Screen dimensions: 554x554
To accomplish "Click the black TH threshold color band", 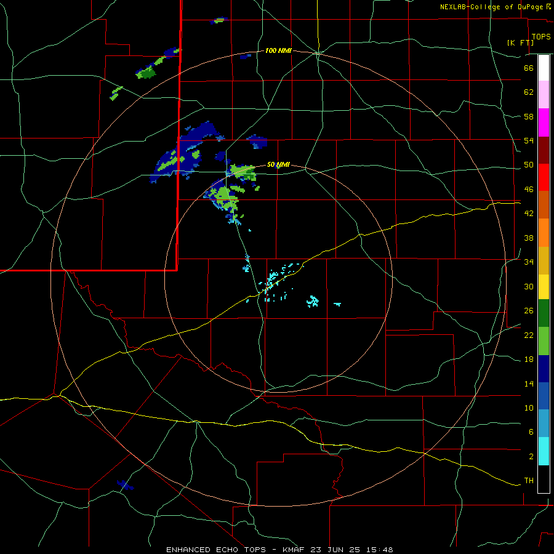I will (544, 479).
